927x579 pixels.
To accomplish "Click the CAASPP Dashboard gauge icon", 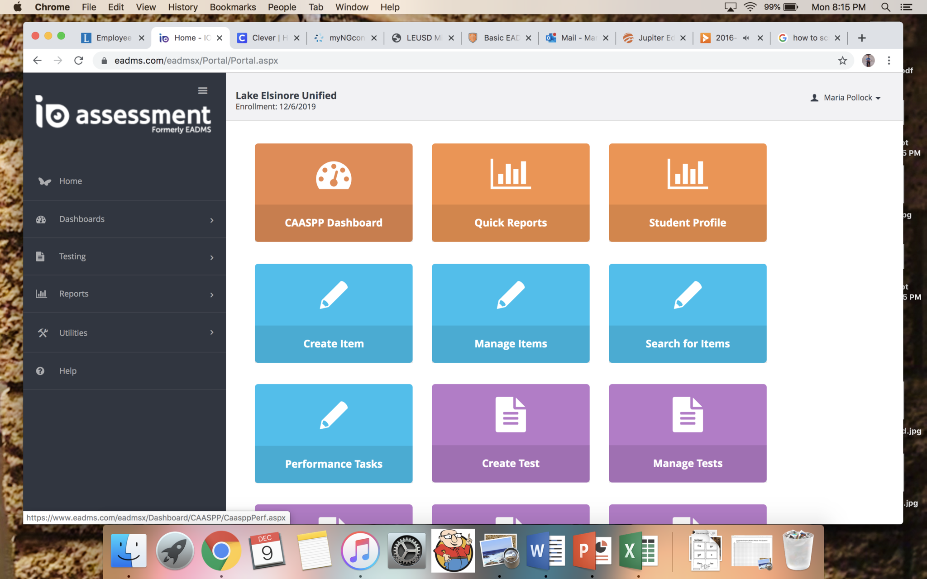I will pyautogui.click(x=334, y=176).
